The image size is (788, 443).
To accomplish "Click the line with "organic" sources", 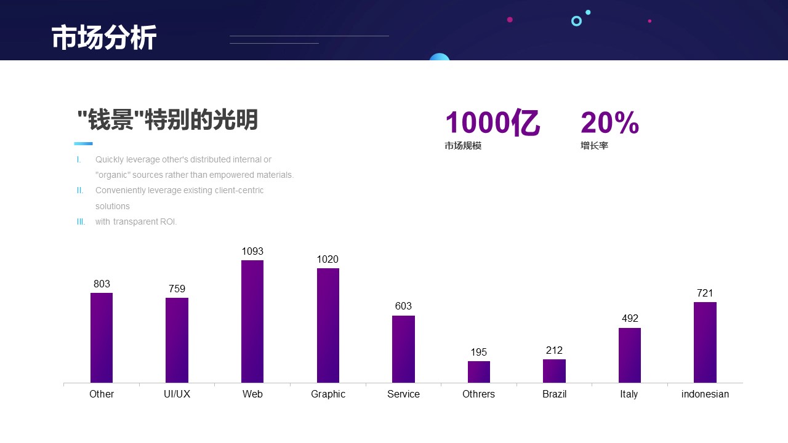I will [195, 175].
